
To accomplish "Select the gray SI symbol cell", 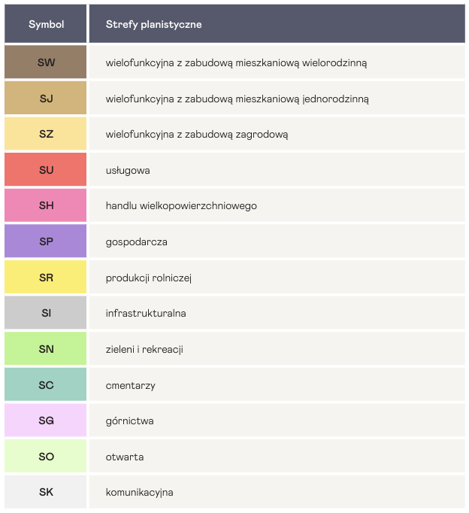I will pyautogui.click(x=46, y=313).
